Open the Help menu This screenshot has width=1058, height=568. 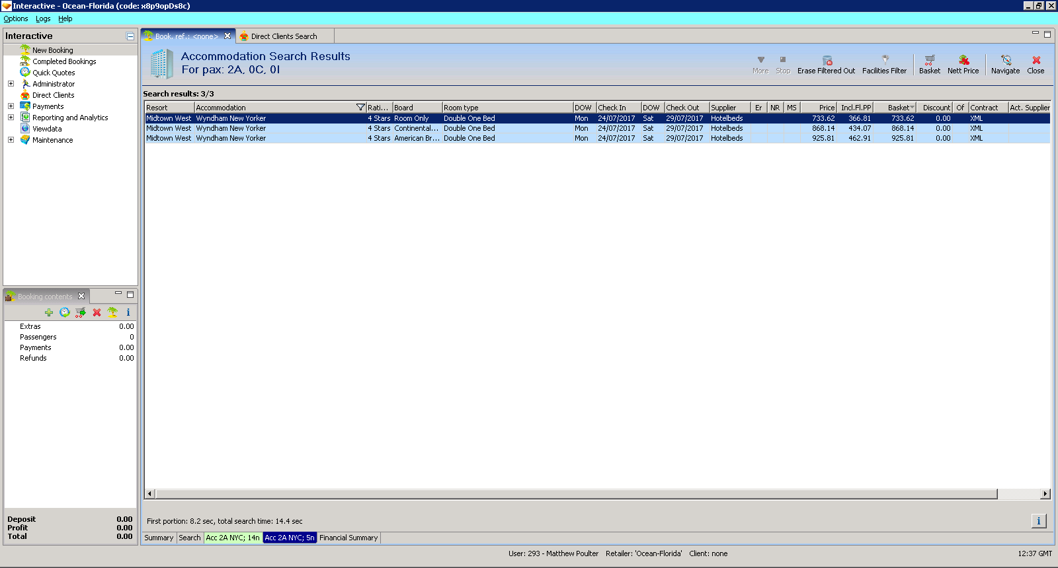65,19
